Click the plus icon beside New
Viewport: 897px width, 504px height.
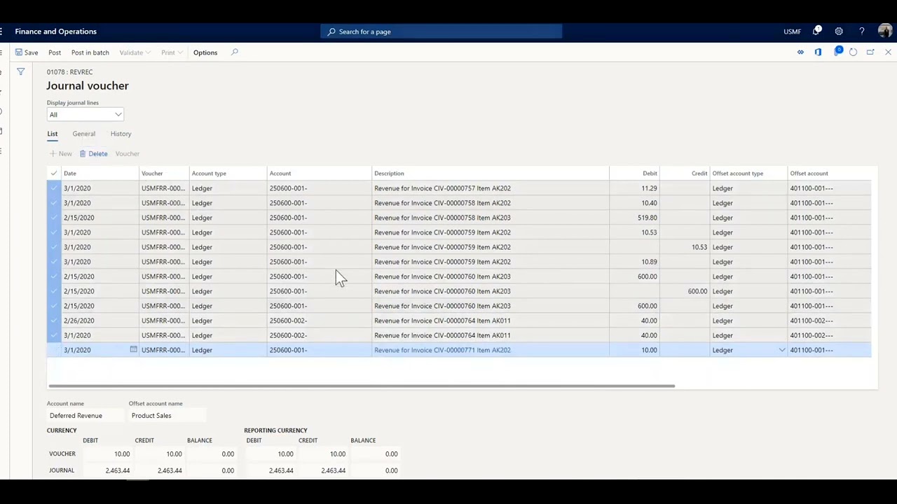[53, 153]
